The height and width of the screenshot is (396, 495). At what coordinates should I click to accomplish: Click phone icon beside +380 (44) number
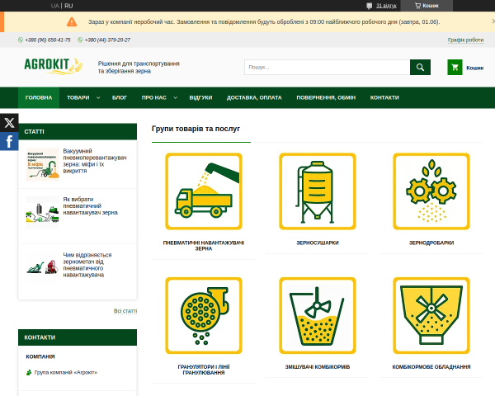[80, 40]
